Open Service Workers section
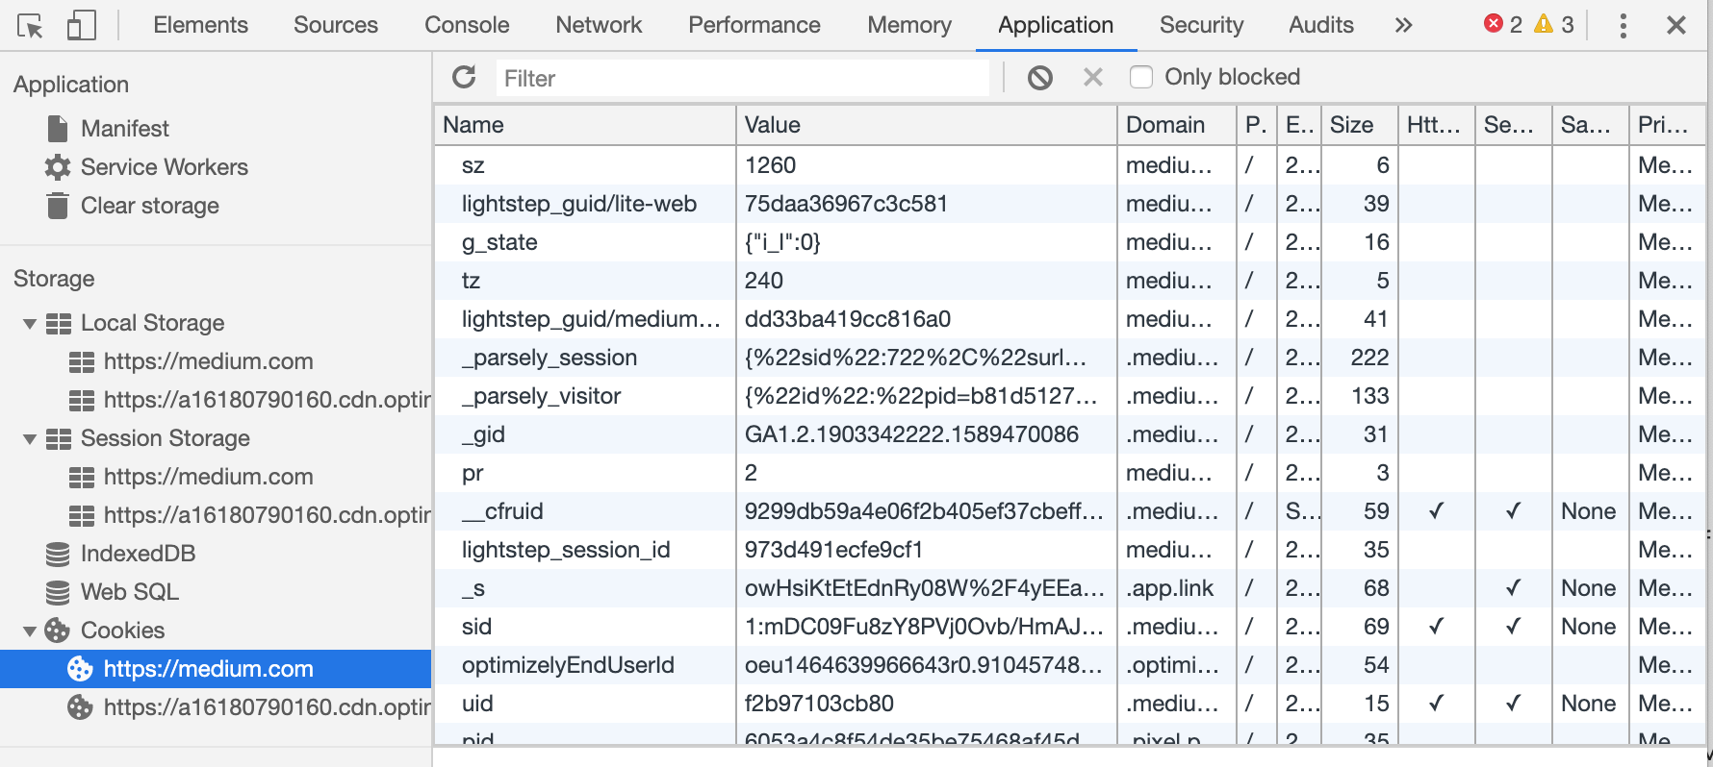Image resolution: width=1713 pixels, height=767 pixels. click(165, 167)
